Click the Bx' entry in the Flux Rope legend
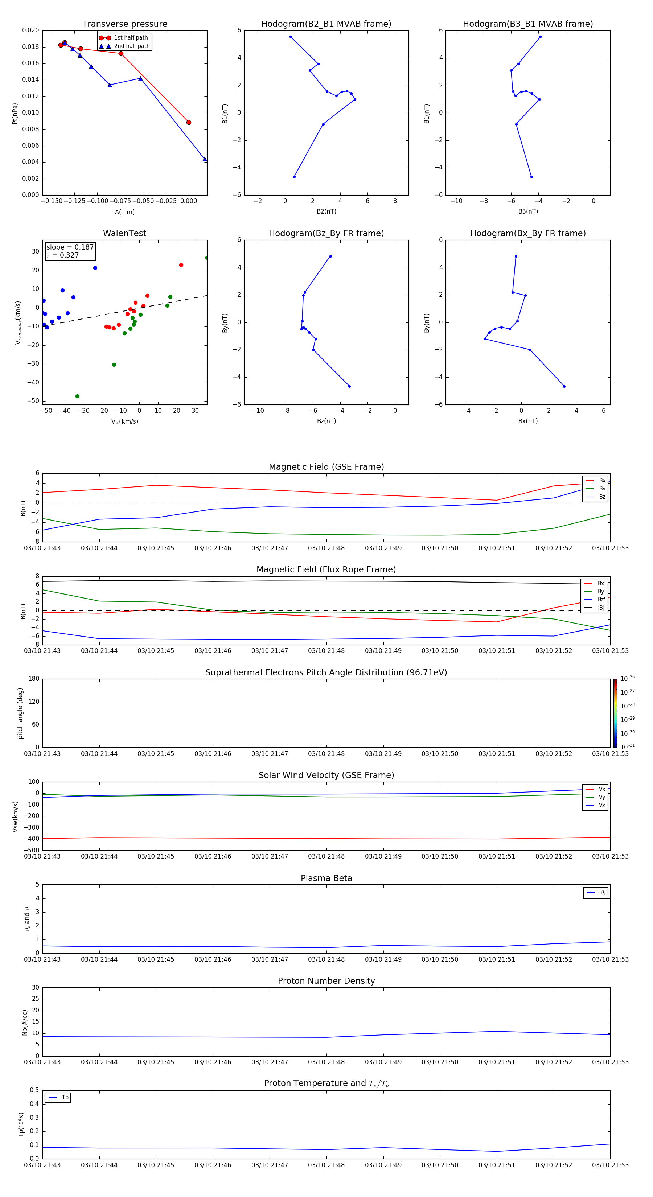The image size is (653, 1197). point(595,584)
